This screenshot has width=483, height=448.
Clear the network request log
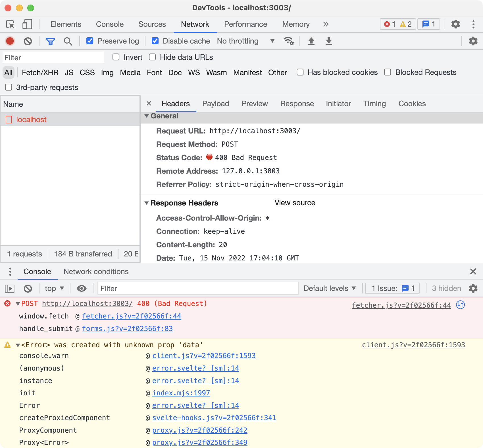28,41
